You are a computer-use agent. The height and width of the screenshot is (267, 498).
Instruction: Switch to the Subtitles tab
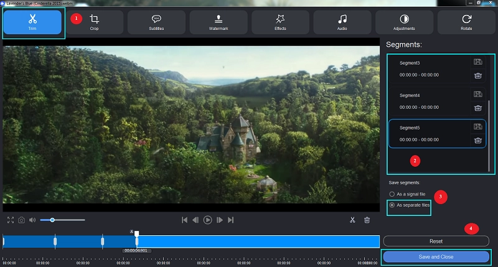point(157,22)
